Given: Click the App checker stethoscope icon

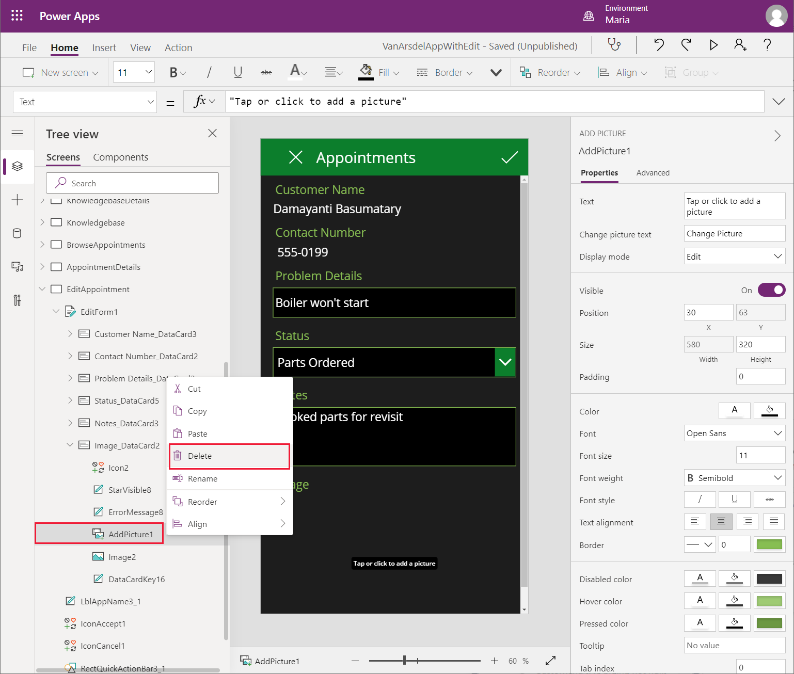Looking at the screenshot, I should click(x=614, y=45).
